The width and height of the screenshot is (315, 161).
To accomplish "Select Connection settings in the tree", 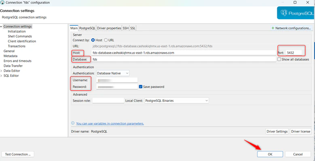I will pos(18,27).
